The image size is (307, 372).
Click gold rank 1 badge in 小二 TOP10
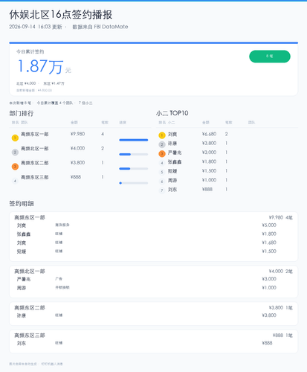pyautogui.click(x=162, y=135)
